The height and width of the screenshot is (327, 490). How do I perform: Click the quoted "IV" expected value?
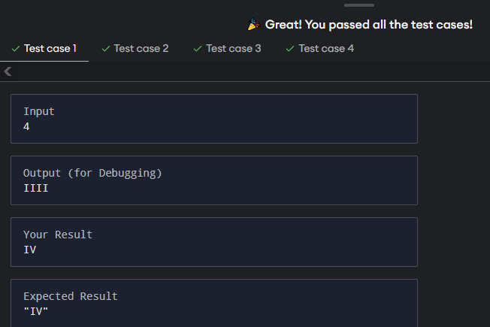pos(36,311)
